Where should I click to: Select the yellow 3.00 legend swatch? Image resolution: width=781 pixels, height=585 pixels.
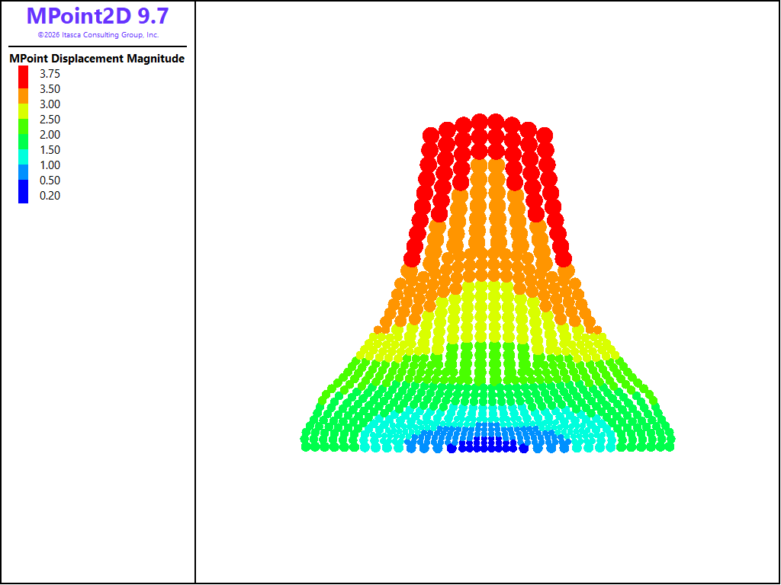pos(24,111)
